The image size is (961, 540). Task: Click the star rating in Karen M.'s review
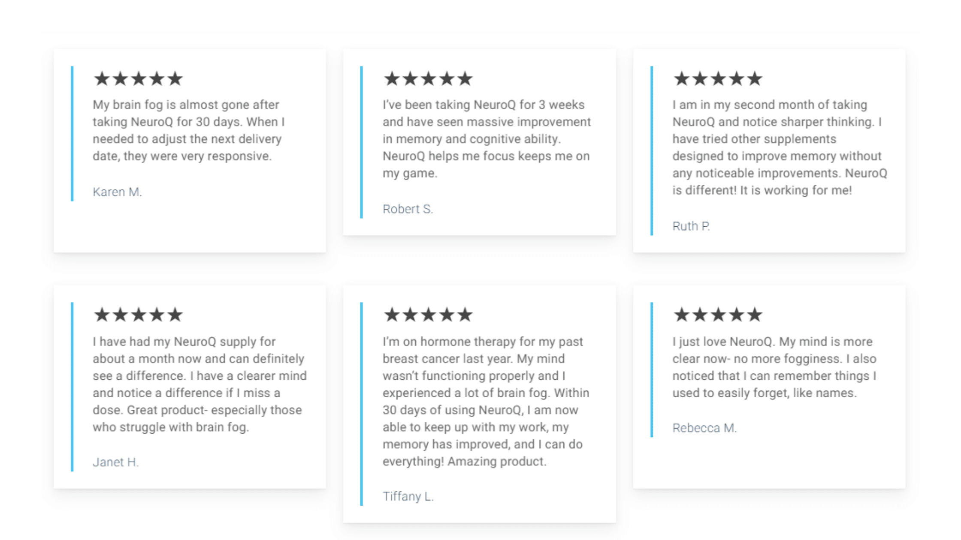click(x=138, y=79)
